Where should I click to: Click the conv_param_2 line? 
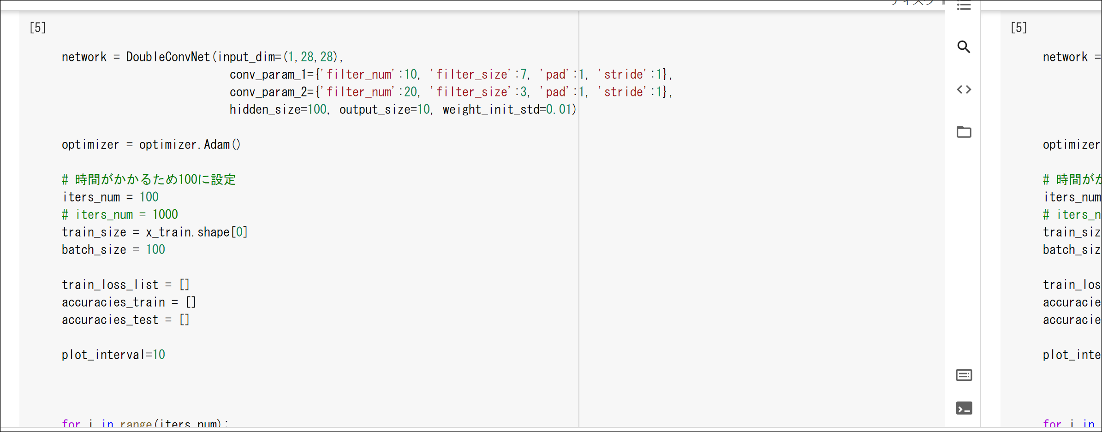[451, 92]
